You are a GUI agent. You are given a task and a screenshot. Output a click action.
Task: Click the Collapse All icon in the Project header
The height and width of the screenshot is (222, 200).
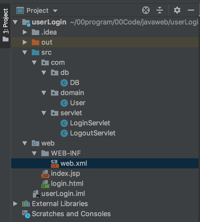click(160, 10)
